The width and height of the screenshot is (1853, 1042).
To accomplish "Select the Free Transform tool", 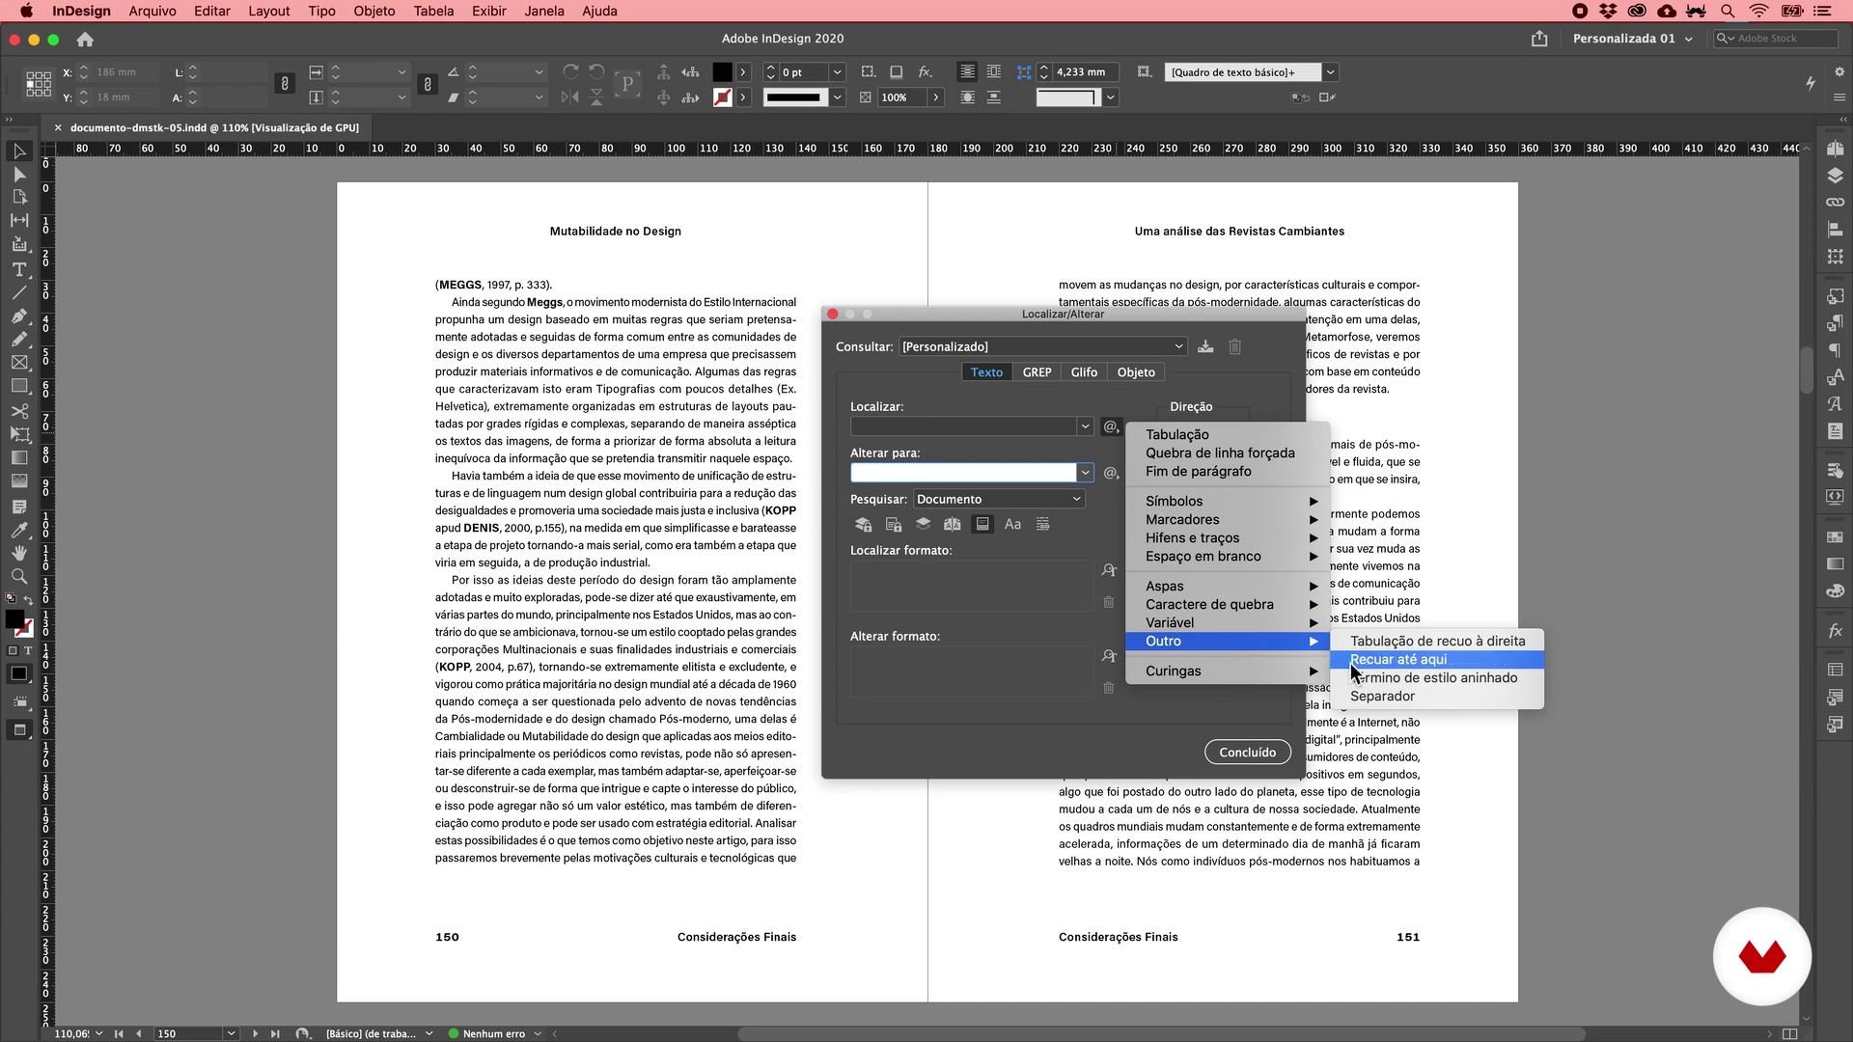I will [18, 434].
